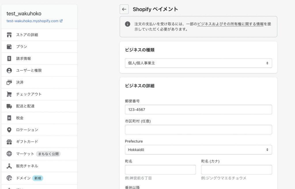Click the shipping truck icon
This screenshot has height=189, width=295.
(9, 106)
